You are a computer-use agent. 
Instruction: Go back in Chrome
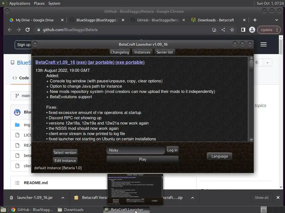point(10,30)
